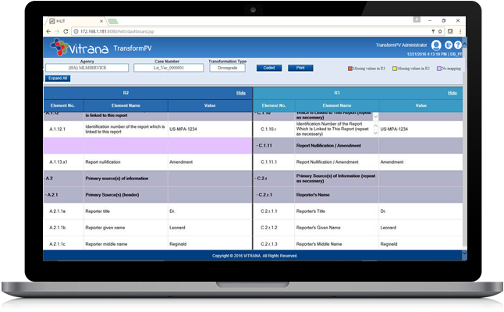Click the red Missing values in R3 swatch
The width and height of the screenshot is (504, 312).
click(x=350, y=68)
